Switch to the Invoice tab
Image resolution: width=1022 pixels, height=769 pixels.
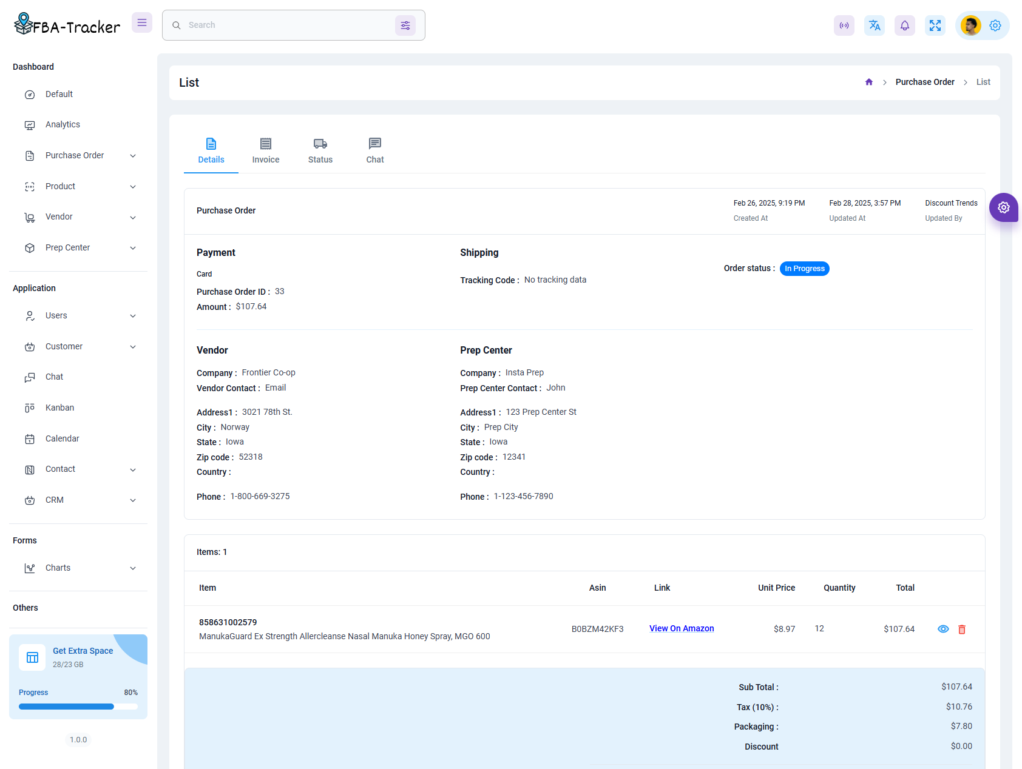click(265, 150)
